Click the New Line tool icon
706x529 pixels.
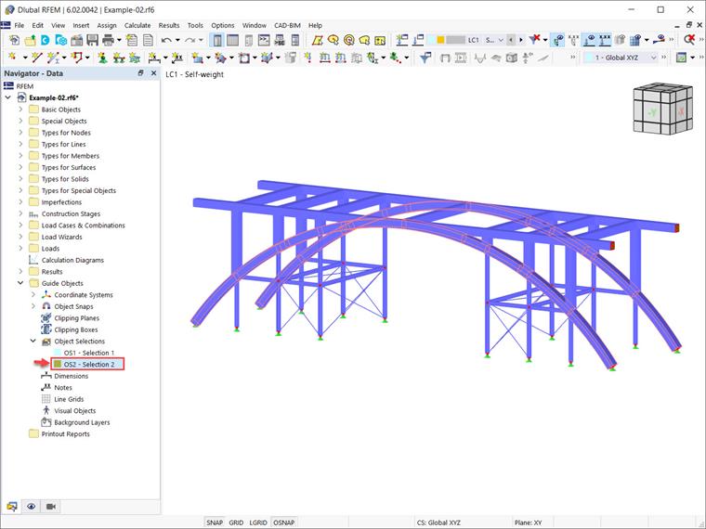tap(37, 58)
